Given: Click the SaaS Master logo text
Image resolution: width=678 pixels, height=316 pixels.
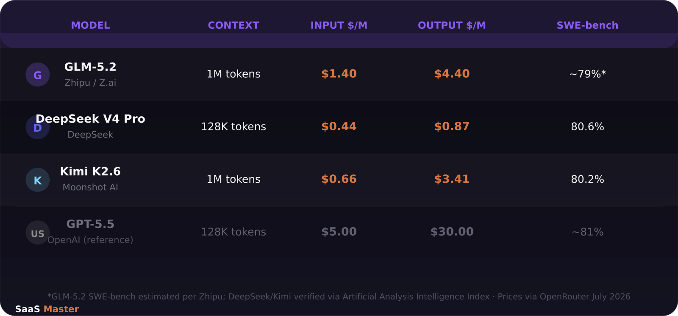Looking at the screenshot, I should [47, 309].
